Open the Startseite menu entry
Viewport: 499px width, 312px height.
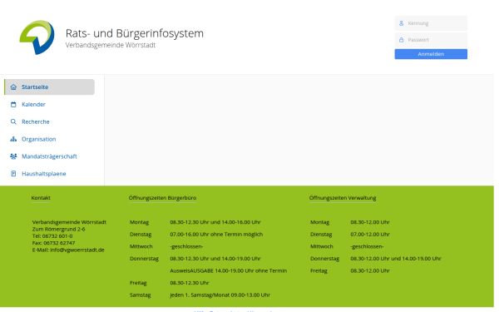(49, 87)
